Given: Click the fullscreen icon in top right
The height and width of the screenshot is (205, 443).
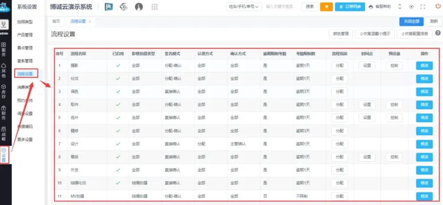Looking at the screenshot, I should click(423, 7).
